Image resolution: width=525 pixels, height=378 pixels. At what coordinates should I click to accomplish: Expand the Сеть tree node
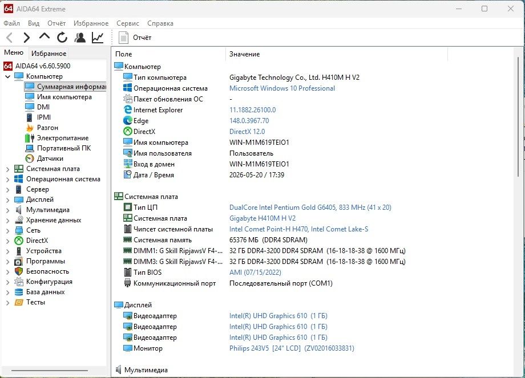[x=7, y=231]
